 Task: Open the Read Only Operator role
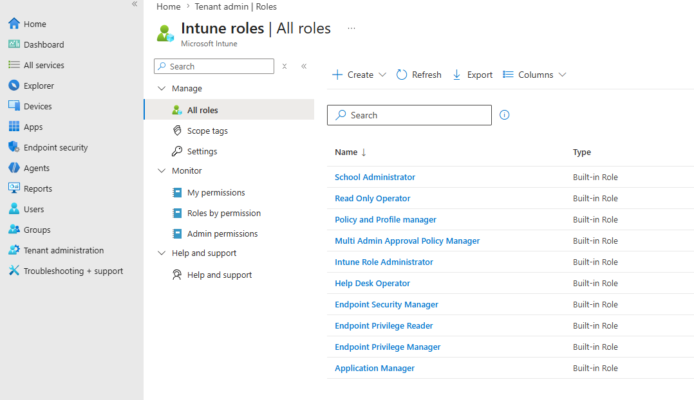pyautogui.click(x=373, y=198)
